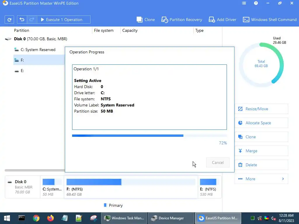The width and height of the screenshot is (299, 224).
Task: Open the list menu icon in title bar
Action: pos(244,3)
